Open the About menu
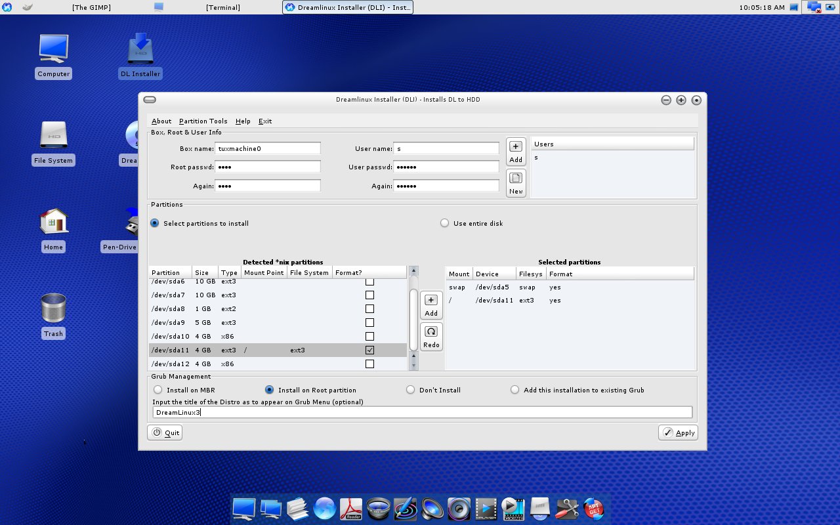The image size is (840, 525). point(161,121)
